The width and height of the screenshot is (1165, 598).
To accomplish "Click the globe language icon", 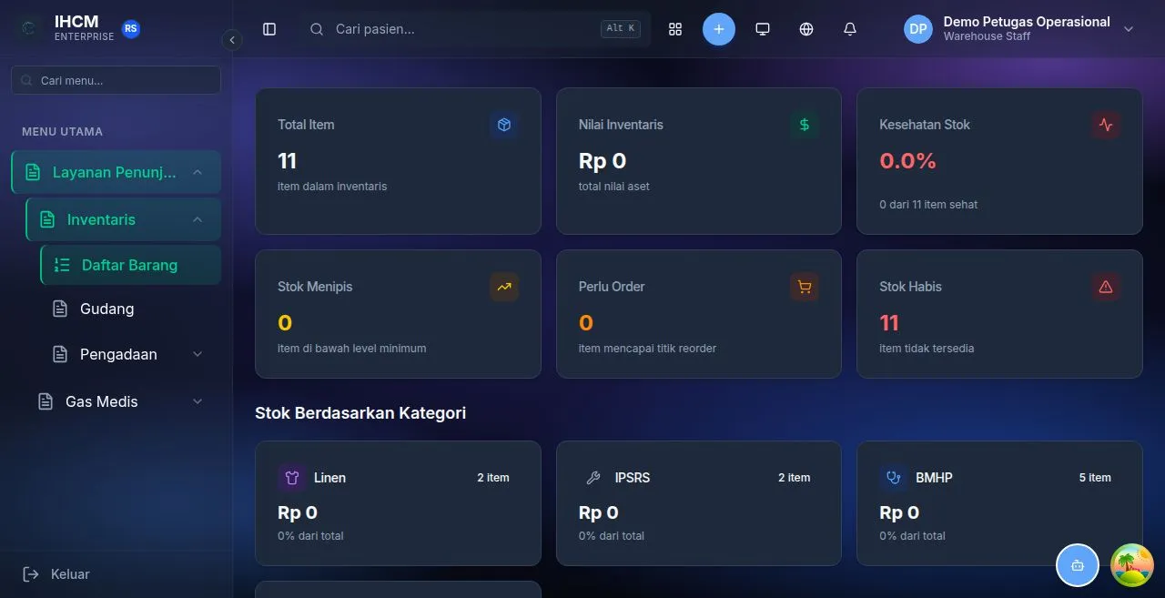I will click(x=806, y=29).
